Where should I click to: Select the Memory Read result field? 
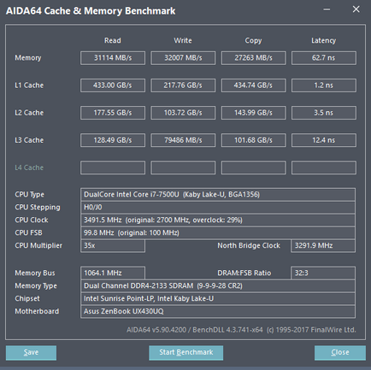point(113,58)
